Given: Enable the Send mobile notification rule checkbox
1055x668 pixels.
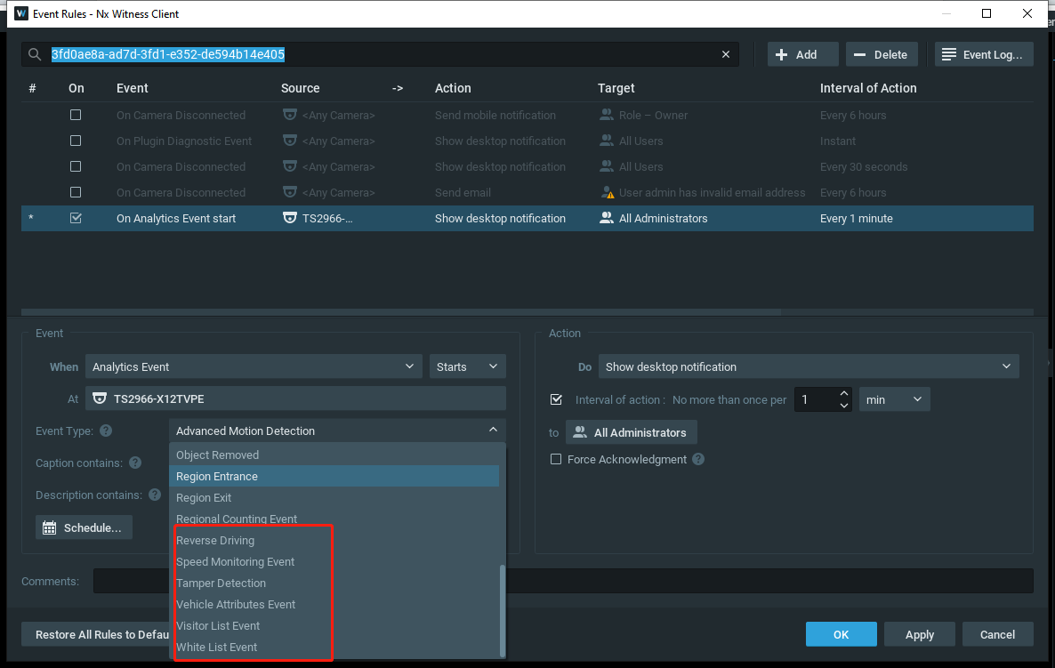Looking at the screenshot, I should pos(76,115).
